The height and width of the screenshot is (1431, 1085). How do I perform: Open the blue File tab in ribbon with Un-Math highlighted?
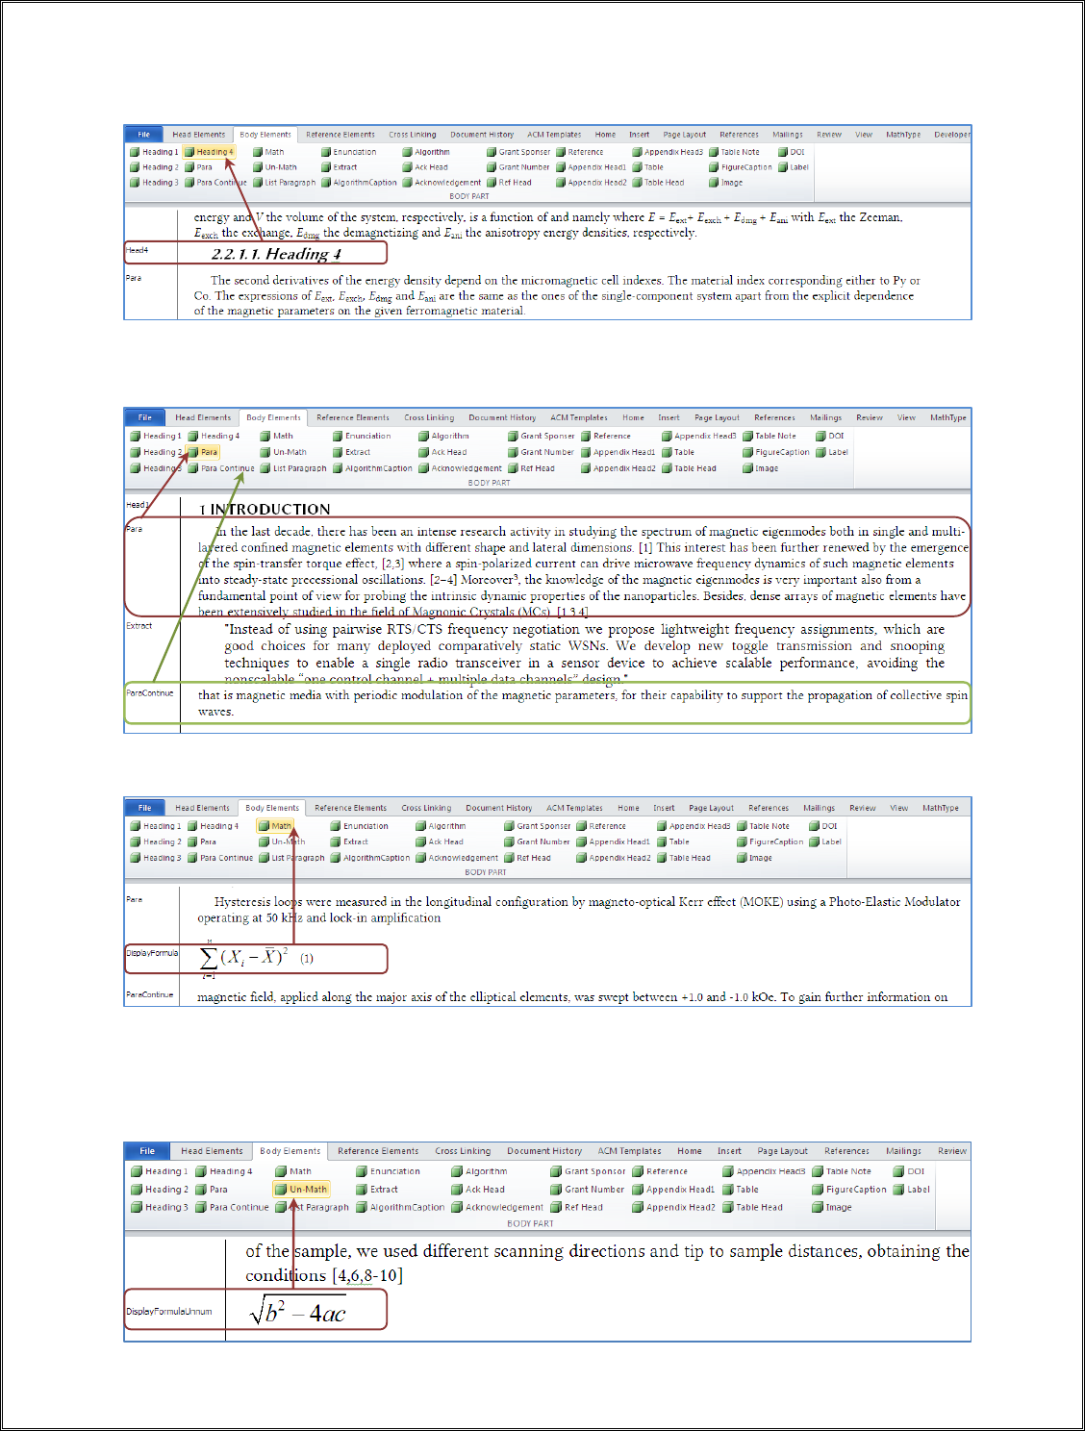point(147,1151)
